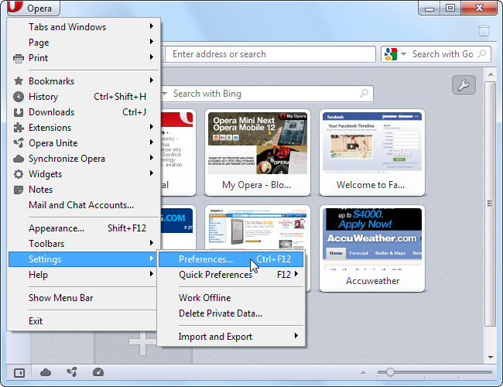
Task: Open My Opera Blog speed dial thumbnail
Action: click(x=257, y=152)
